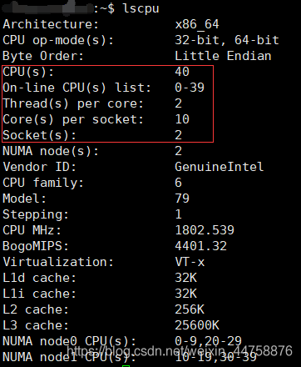This screenshot has height=367, width=301.
Task: Click the lscpu command text
Action: tap(141, 8)
